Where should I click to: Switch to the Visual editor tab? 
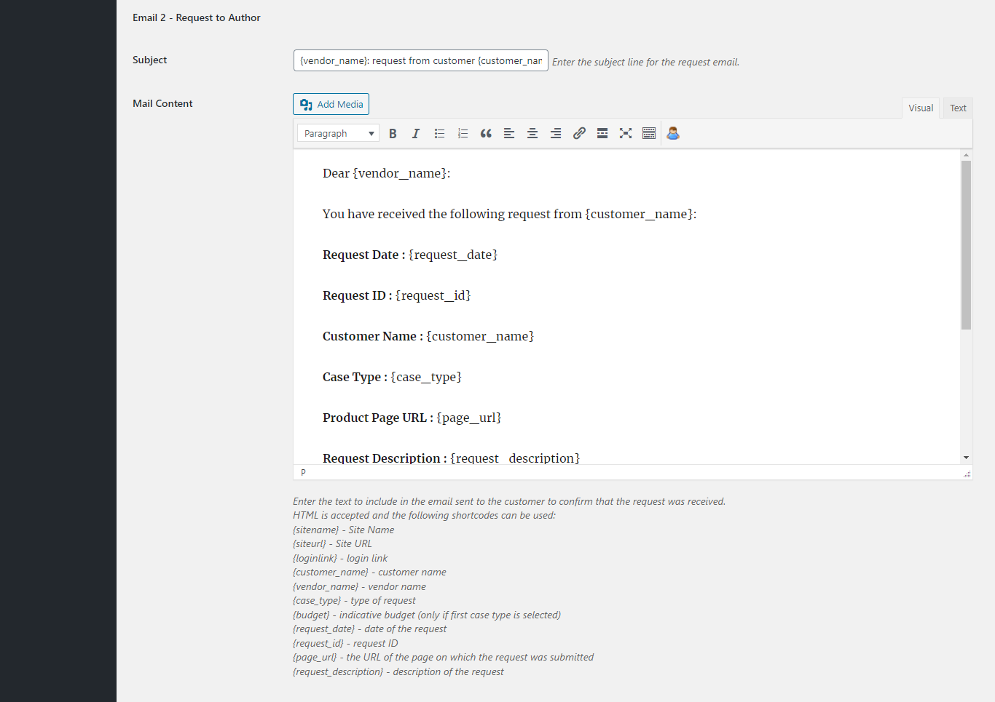(x=921, y=108)
